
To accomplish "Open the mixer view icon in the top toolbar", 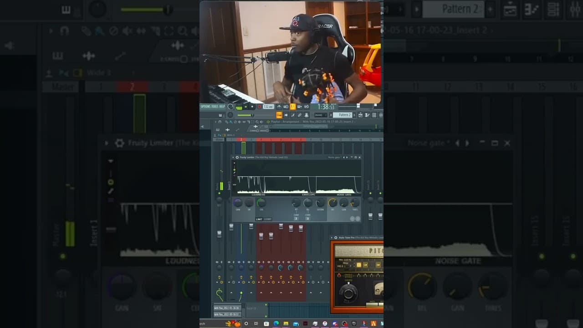I will [x=380, y=115].
